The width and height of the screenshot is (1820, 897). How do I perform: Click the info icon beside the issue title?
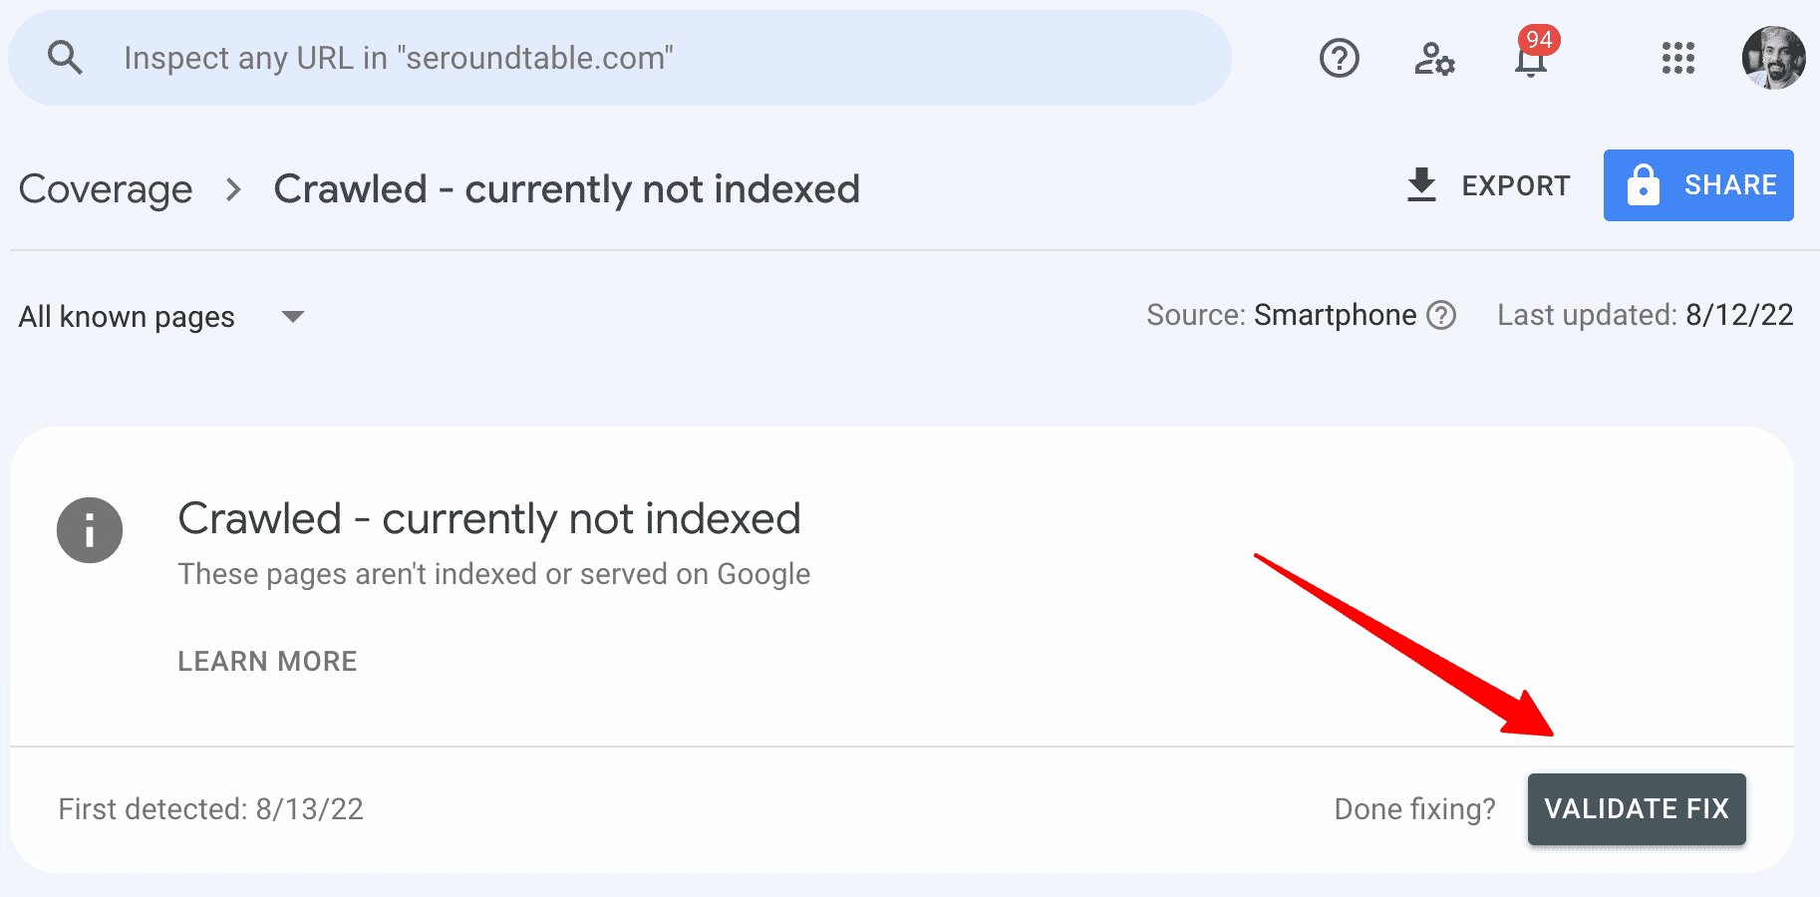click(x=89, y=530)
